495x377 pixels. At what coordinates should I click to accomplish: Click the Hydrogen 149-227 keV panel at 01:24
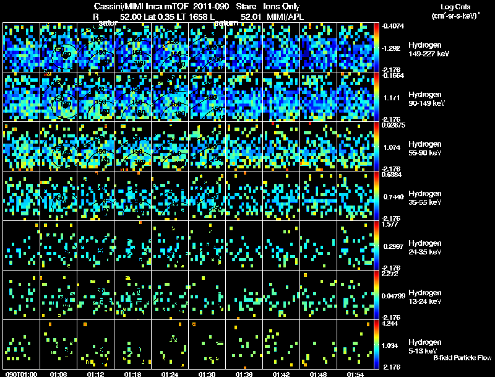click(170, 48)
